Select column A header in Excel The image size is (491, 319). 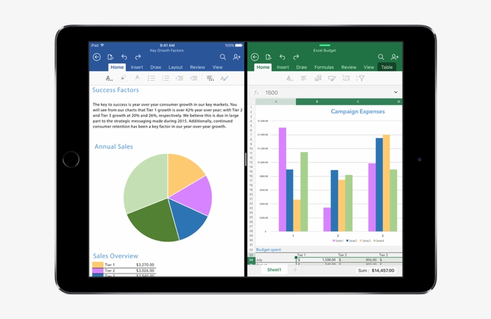click(276, 101)
